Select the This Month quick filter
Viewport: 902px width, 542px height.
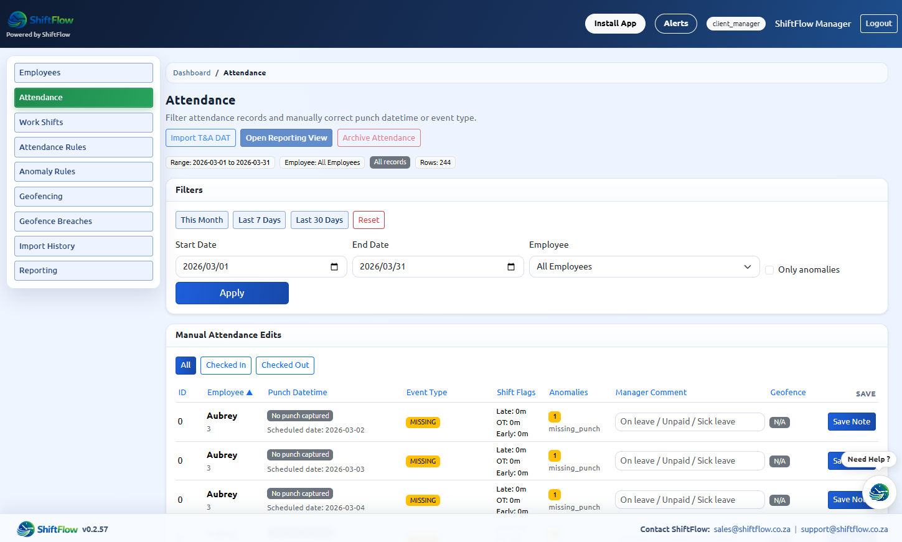coord(202,220)
